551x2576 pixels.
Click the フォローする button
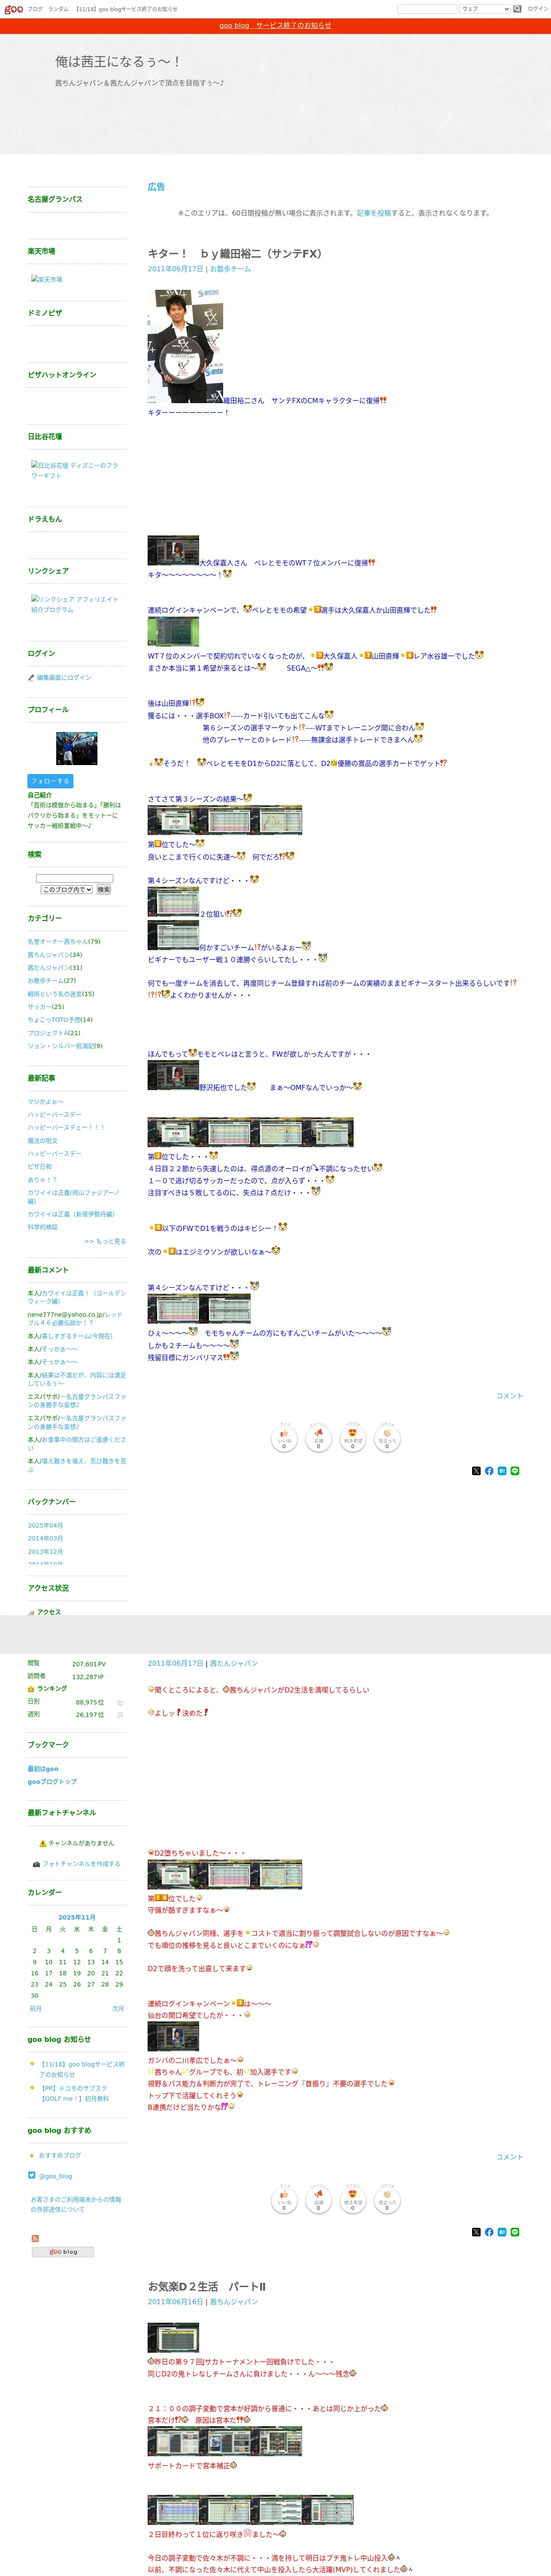[50, 781]
